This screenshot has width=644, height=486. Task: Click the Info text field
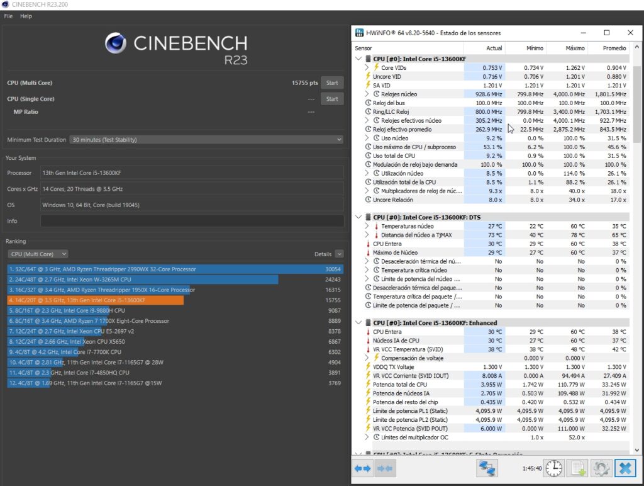[192, 221]
